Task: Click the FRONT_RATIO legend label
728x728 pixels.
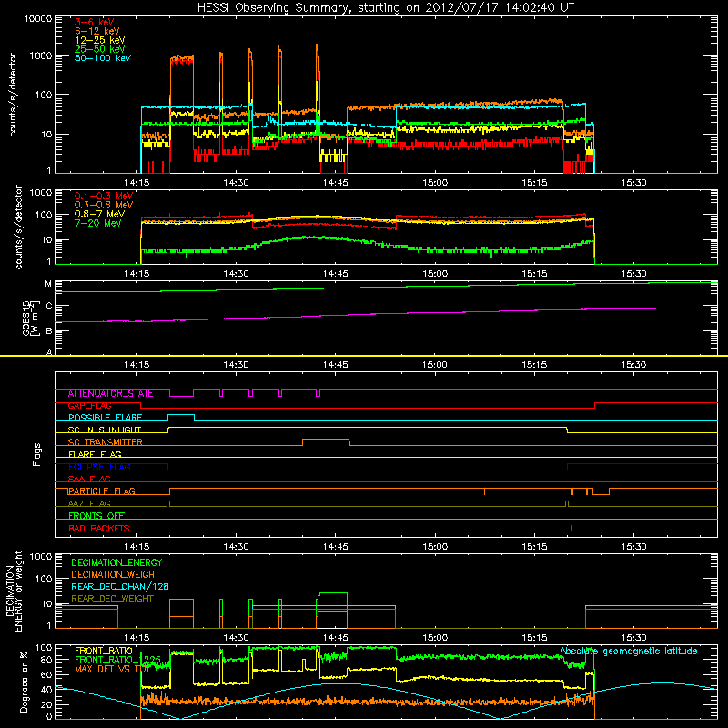Action: (x=104, y=651)
